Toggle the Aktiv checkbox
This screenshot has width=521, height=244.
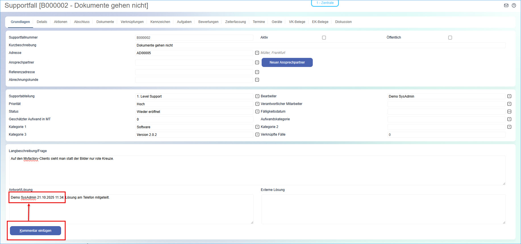[324, 37]
